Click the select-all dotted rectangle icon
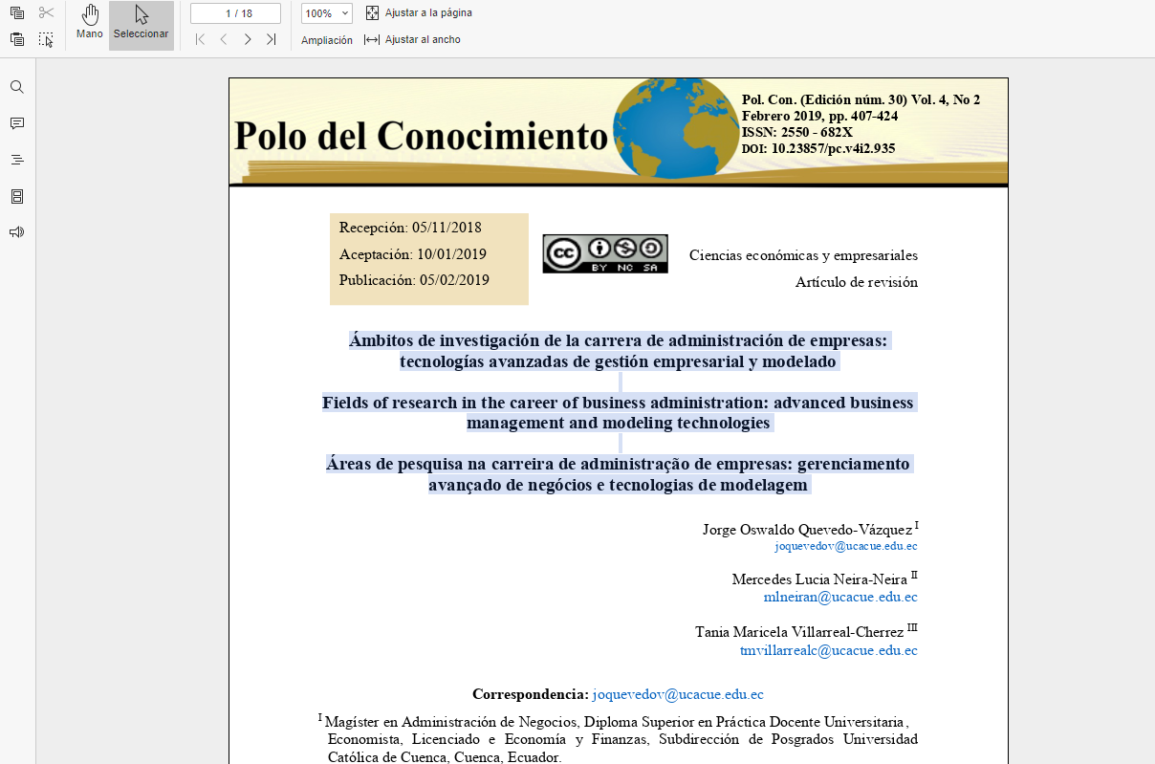1155x764 pixels. pyautogui.click(x=46, y=39)
